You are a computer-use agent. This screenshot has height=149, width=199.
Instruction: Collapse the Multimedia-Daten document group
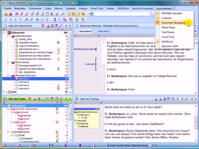coord(8,36)
